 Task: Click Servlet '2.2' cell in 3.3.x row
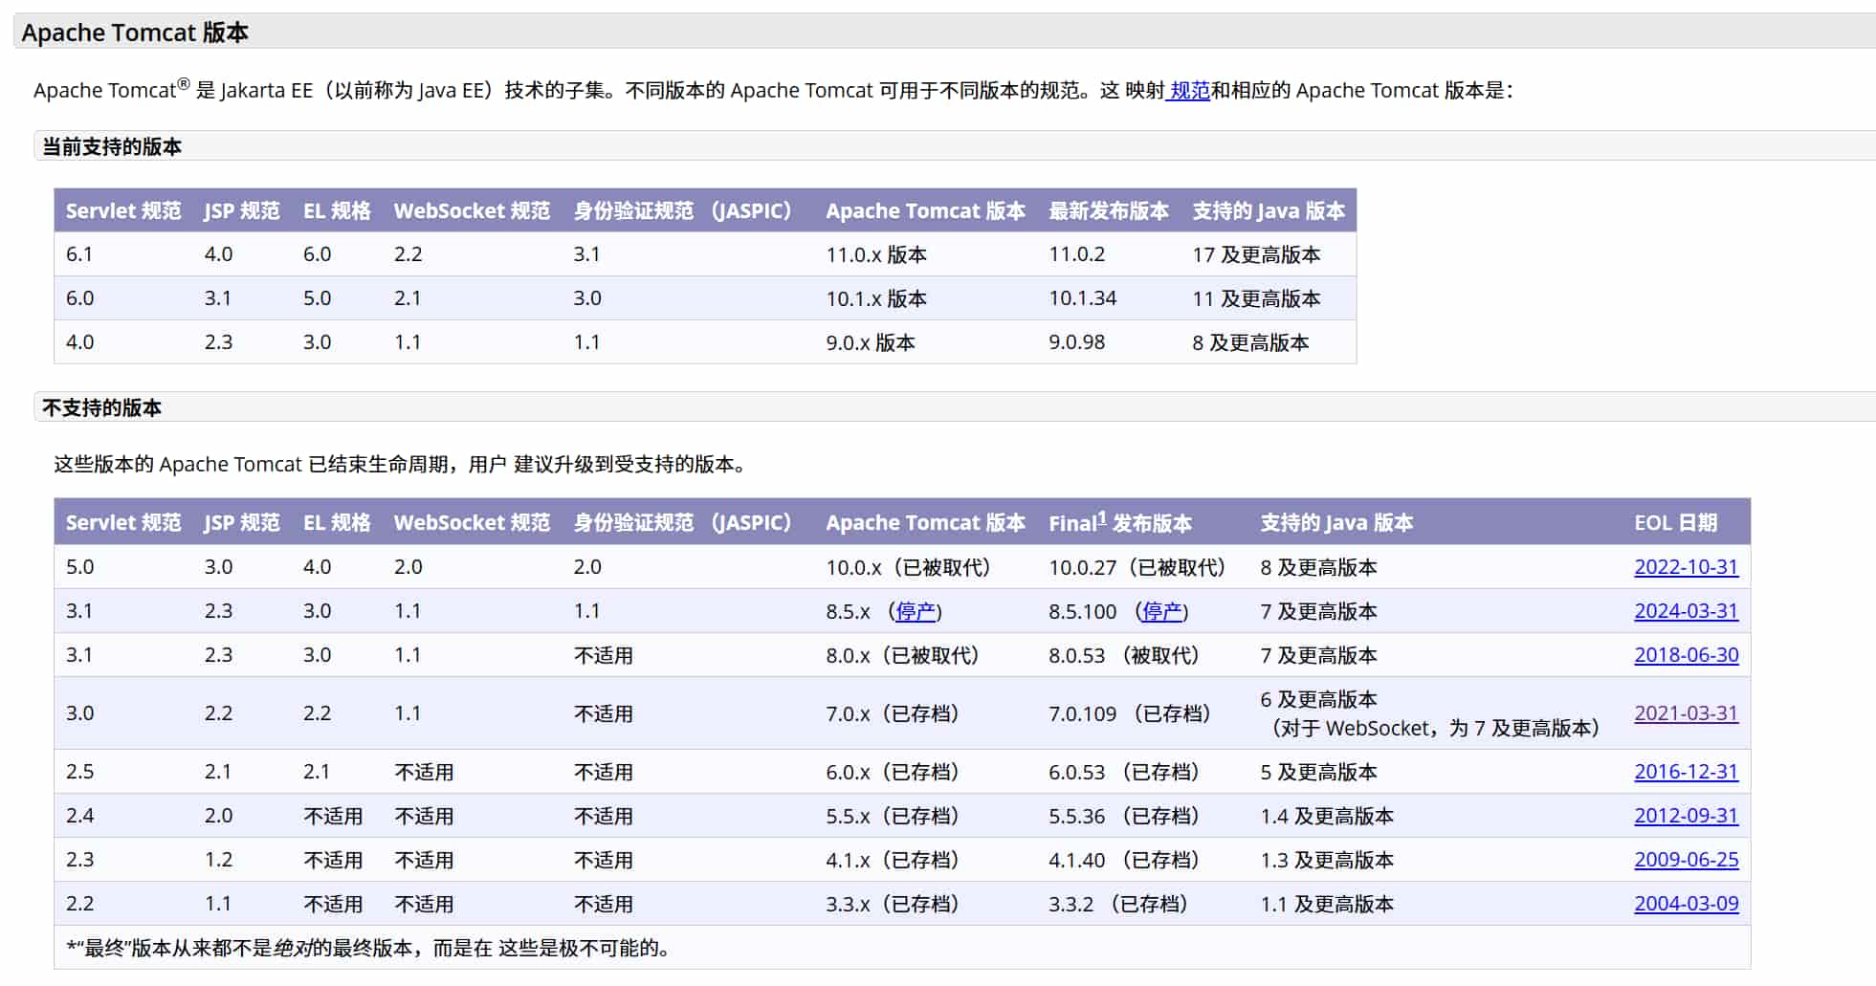[x=79, y=904]
